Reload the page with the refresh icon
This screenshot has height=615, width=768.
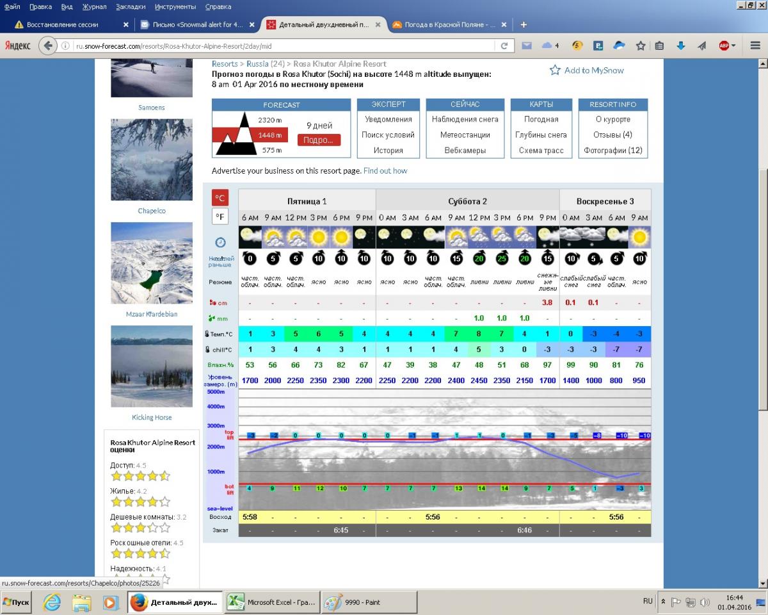504,46
